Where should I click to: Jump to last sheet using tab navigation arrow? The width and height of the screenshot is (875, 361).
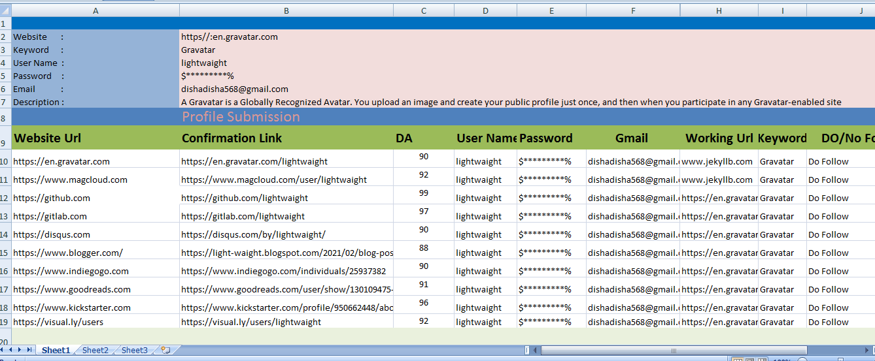coord(30,351)
